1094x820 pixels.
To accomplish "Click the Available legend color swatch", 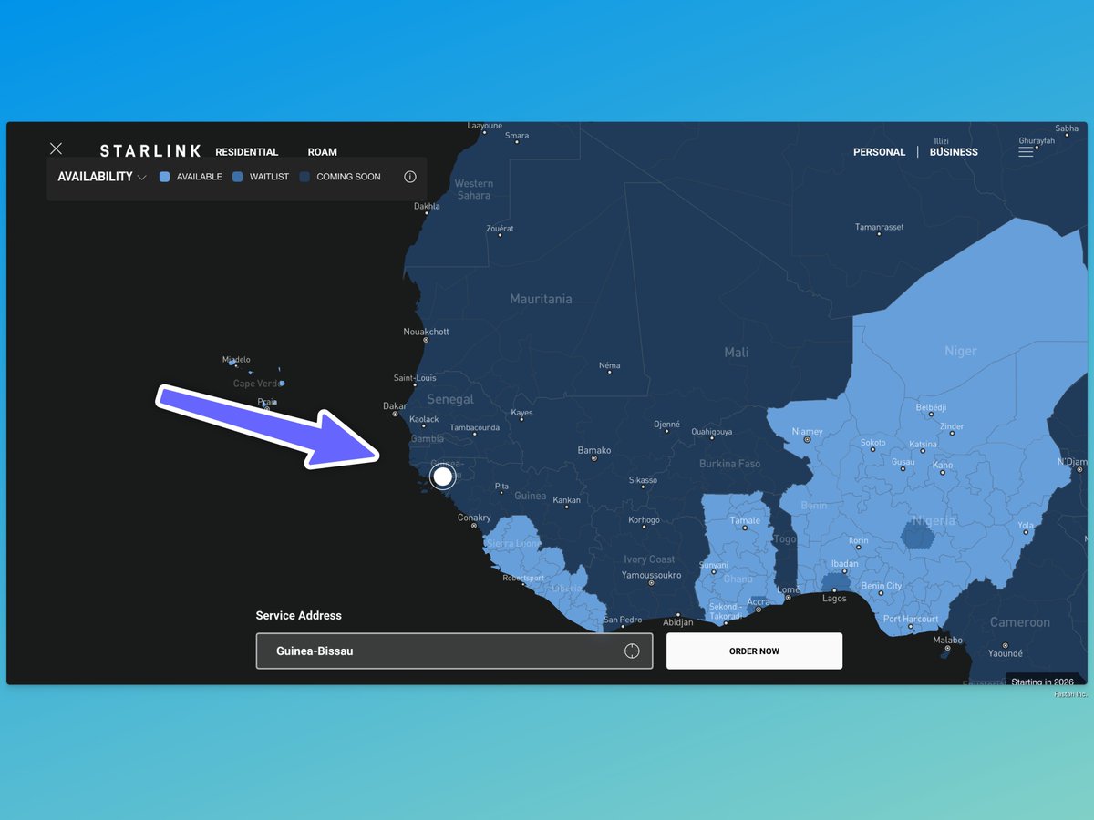I will (x=164, y=177).
